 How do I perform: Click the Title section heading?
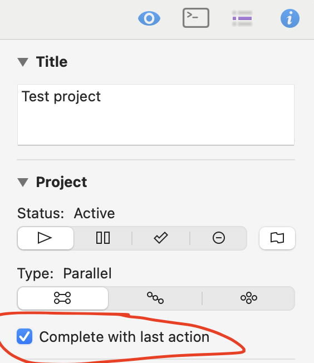52,62
